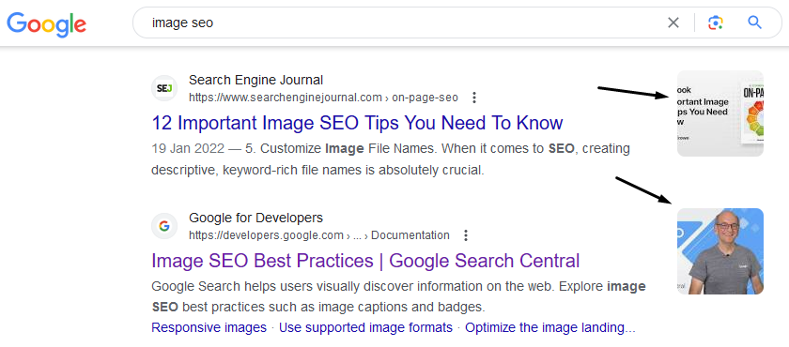Open Google Lens image search
789x347 pixels.
(715, 23)
